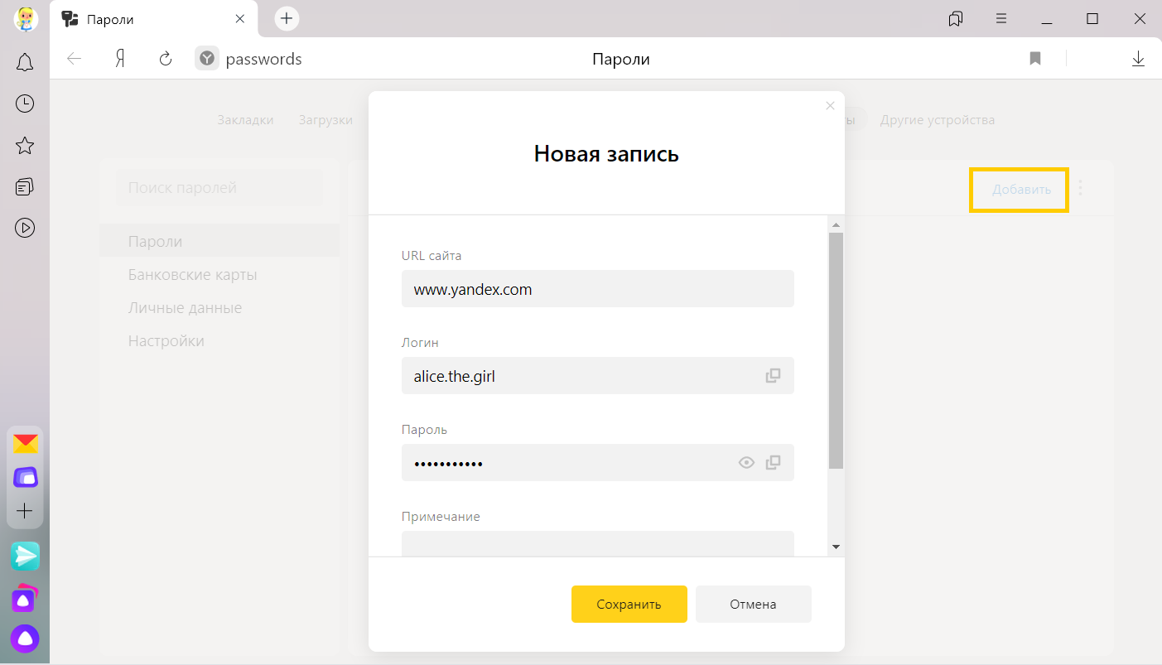Open browser bookmarks panel icon in title bar
This screenshot has height=665, width=1162.
(956, 19)
